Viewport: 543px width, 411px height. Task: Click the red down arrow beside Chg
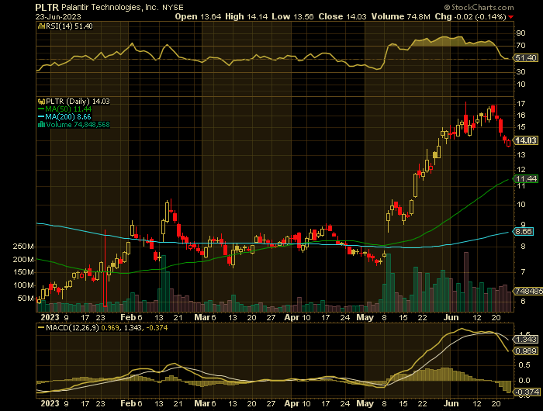point(511,17)
